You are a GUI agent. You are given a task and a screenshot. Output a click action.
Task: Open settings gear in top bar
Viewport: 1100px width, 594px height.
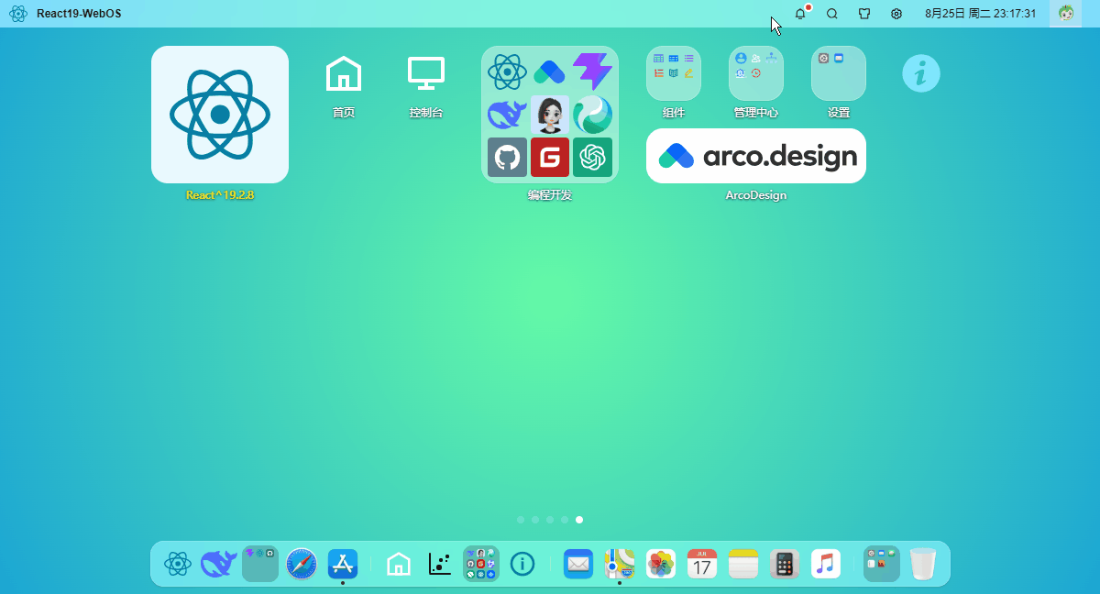(x=896, y=14)
